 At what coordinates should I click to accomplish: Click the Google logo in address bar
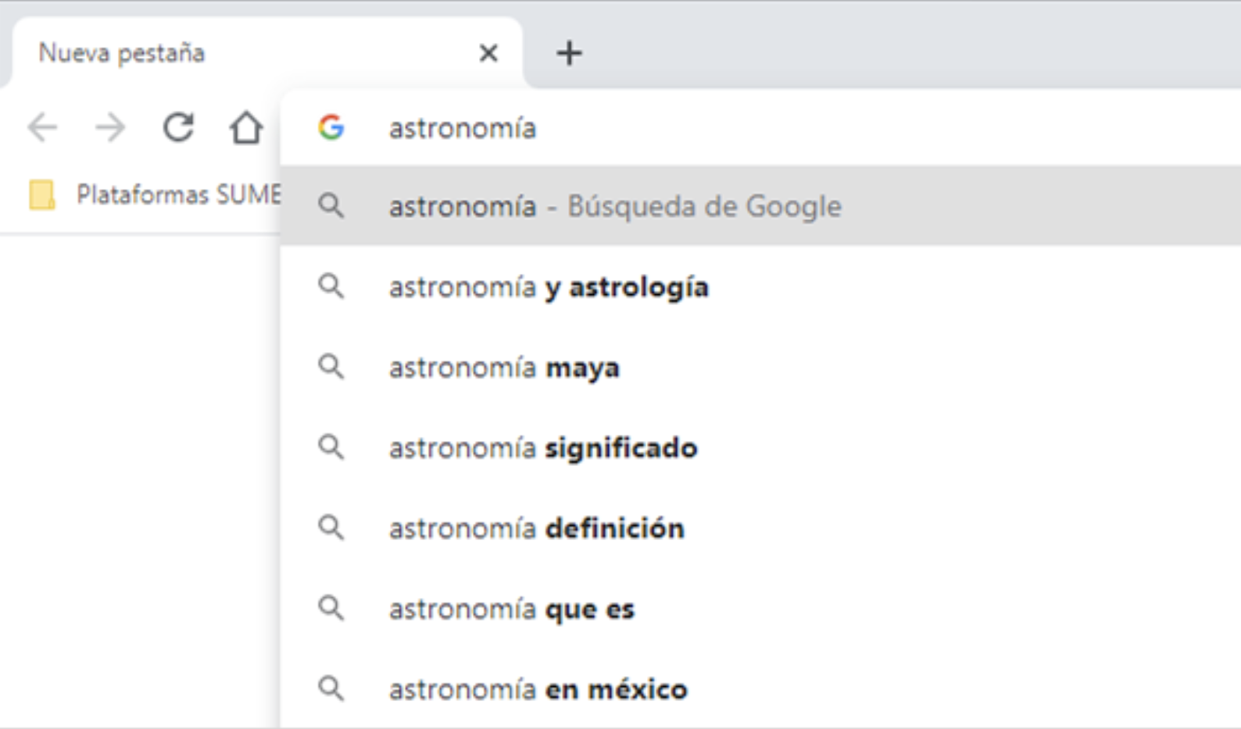point(331,127)
